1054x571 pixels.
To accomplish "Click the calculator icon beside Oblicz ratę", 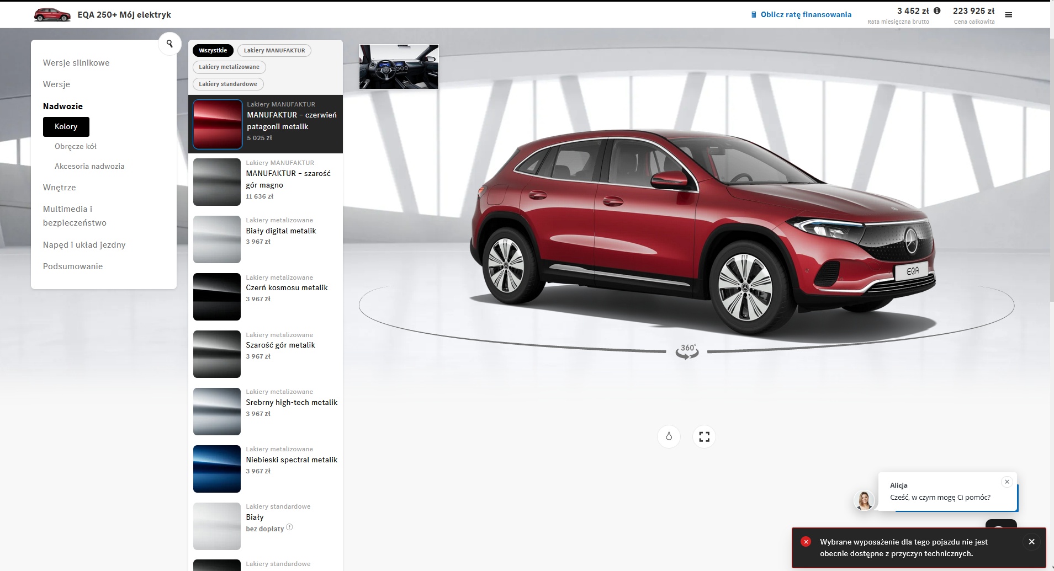I will [x=754, y=15].
